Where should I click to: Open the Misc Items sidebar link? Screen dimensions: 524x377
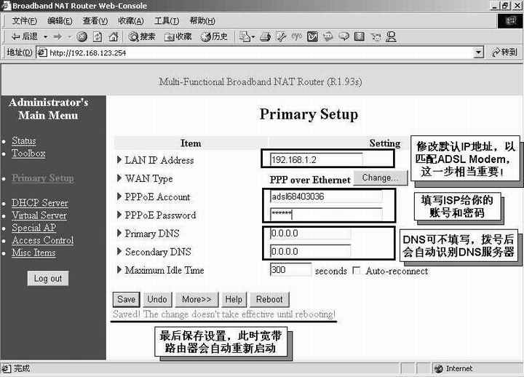[x=33, y=253]
